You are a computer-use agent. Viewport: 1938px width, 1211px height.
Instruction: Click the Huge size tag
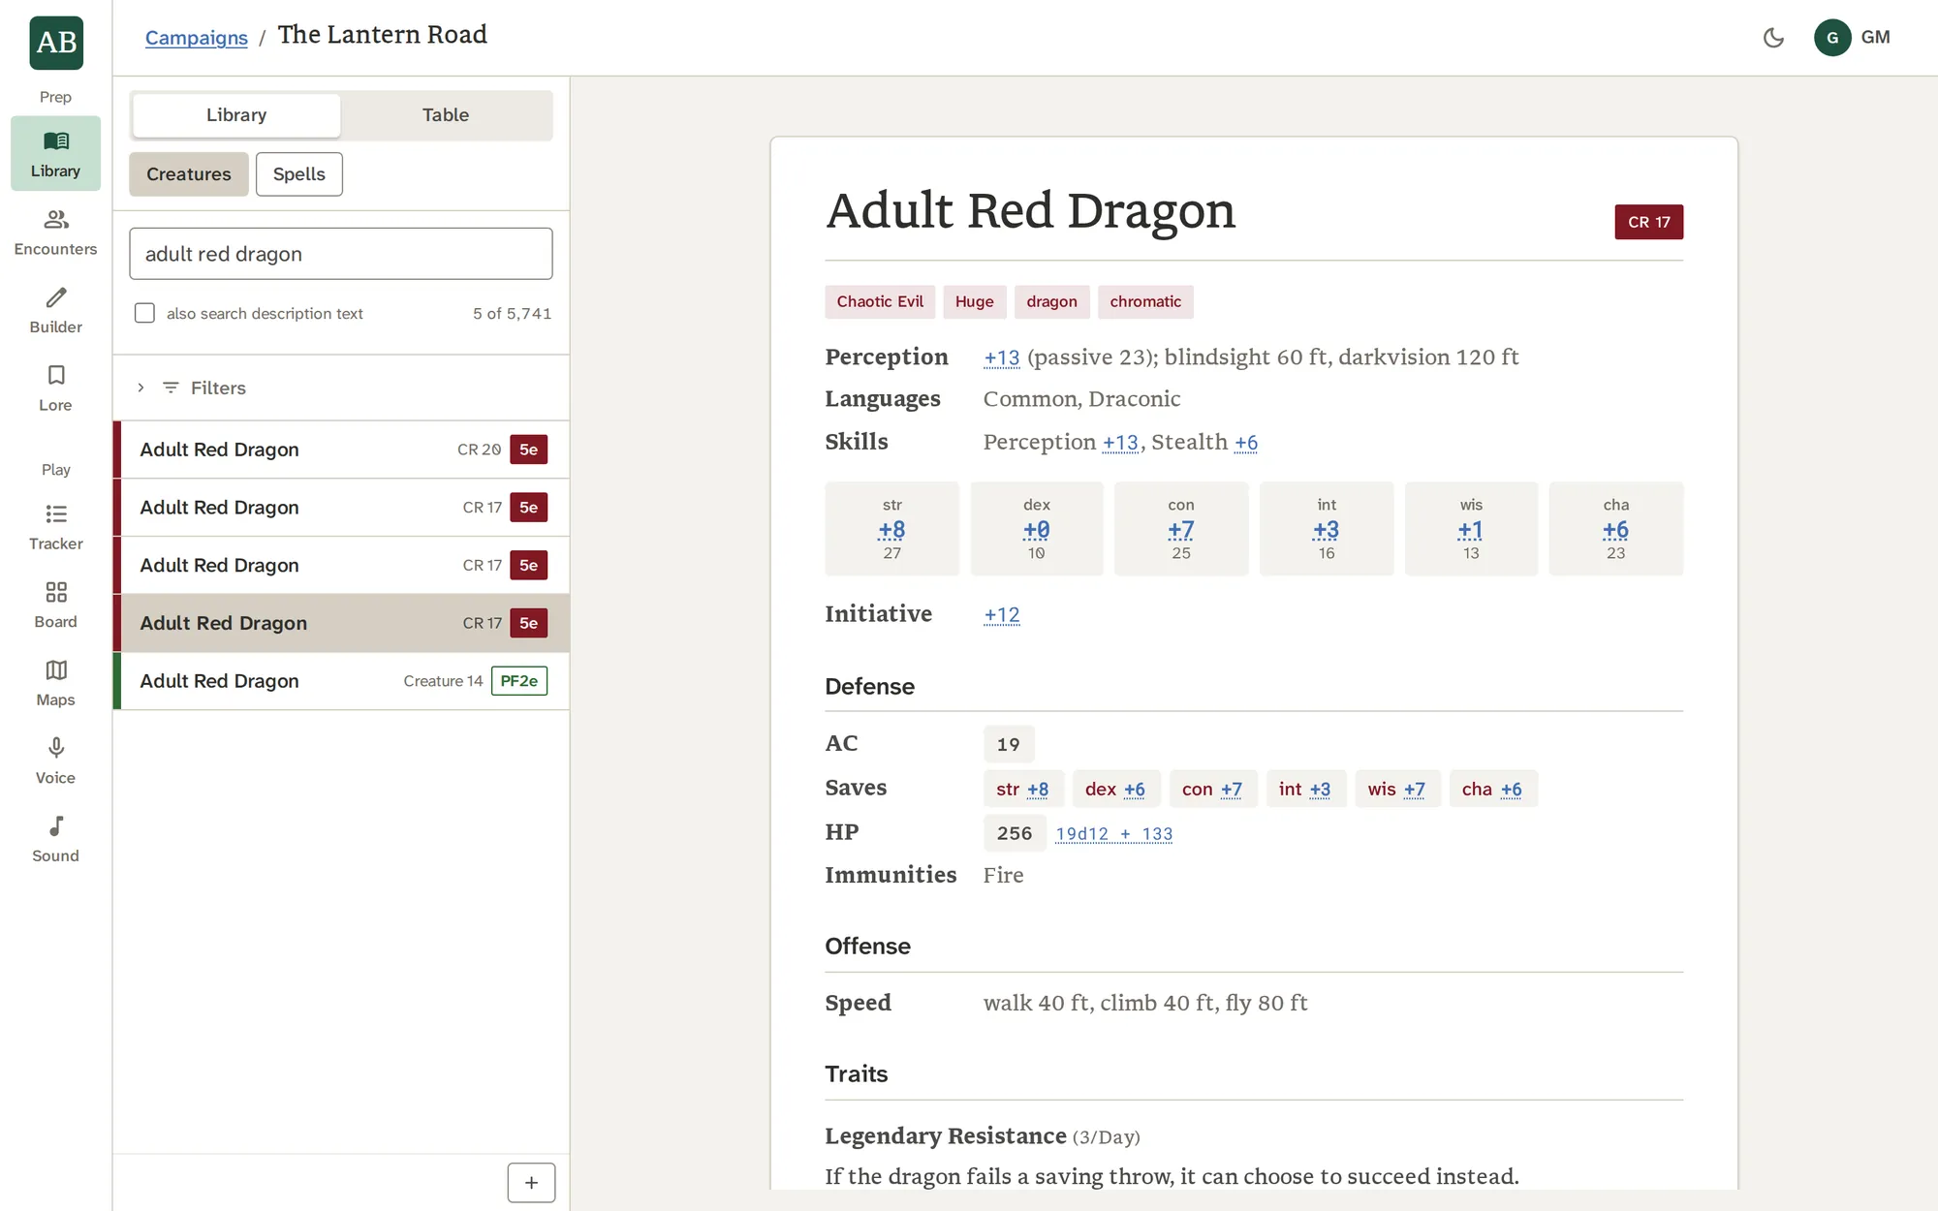(975, 302)
